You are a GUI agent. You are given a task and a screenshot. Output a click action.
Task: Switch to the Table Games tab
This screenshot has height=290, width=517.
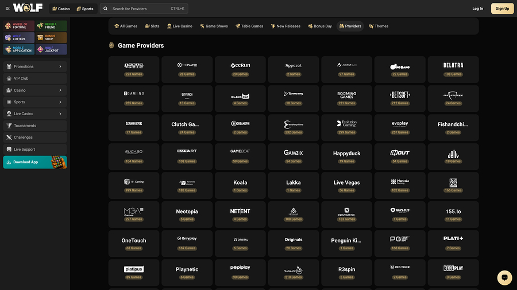[x=249, y=26]
